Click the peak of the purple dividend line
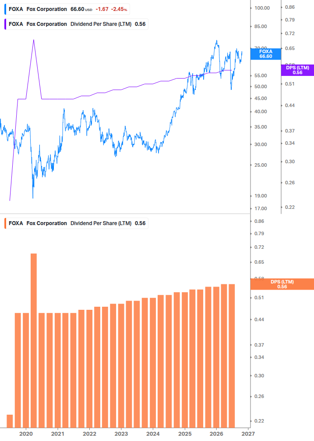The image size is (314, 441). pyautogui.click(x=34, y=40)
